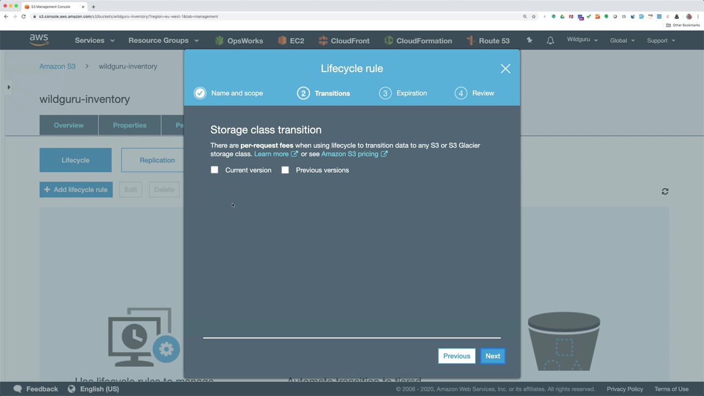Open the Terms of Use link
Image resolution: width=704 pixels, height=396 pixels.
coord(672,389)
